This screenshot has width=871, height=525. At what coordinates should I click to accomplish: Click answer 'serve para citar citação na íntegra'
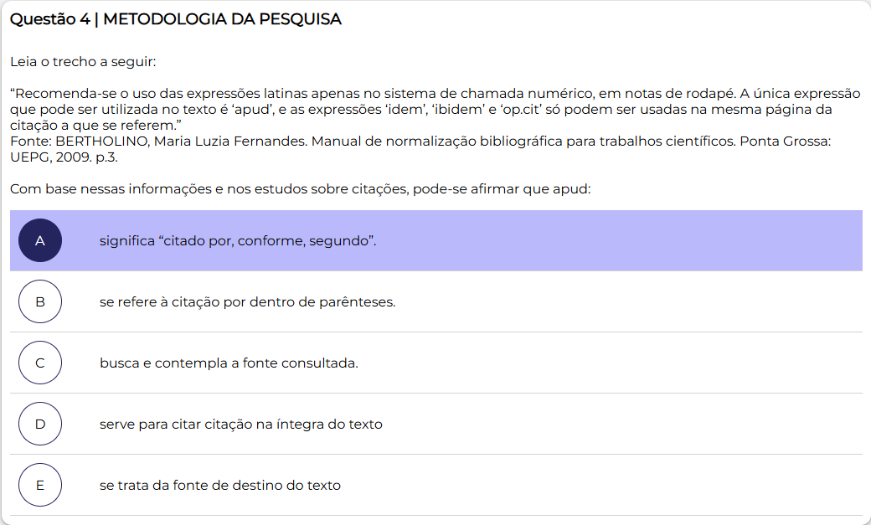240,425
